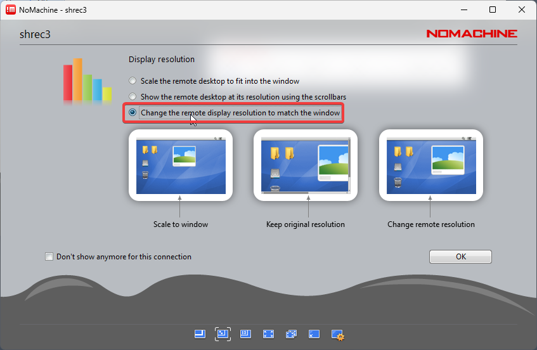The height and width of the screenshot is (350, 537).
Task: Confirm with the OK button
Action: 460,257
